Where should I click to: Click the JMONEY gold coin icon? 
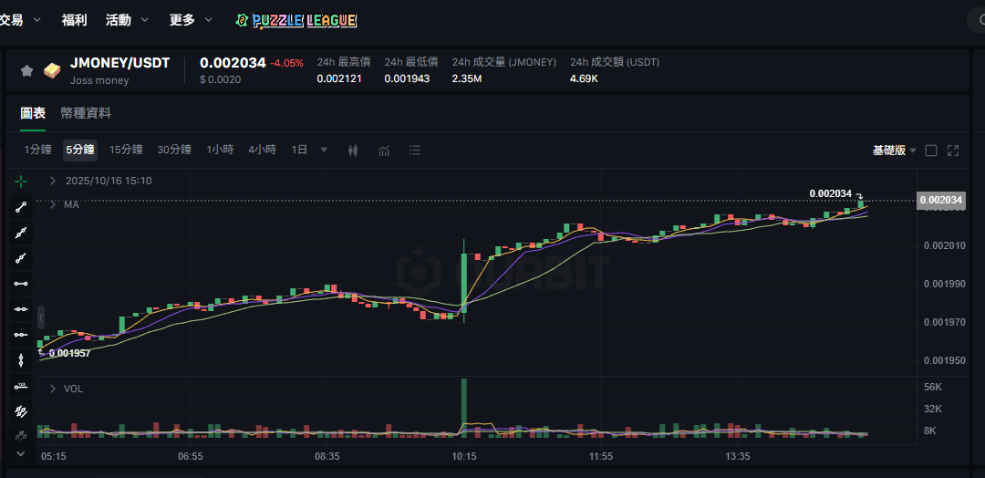[x=51, y=70]
